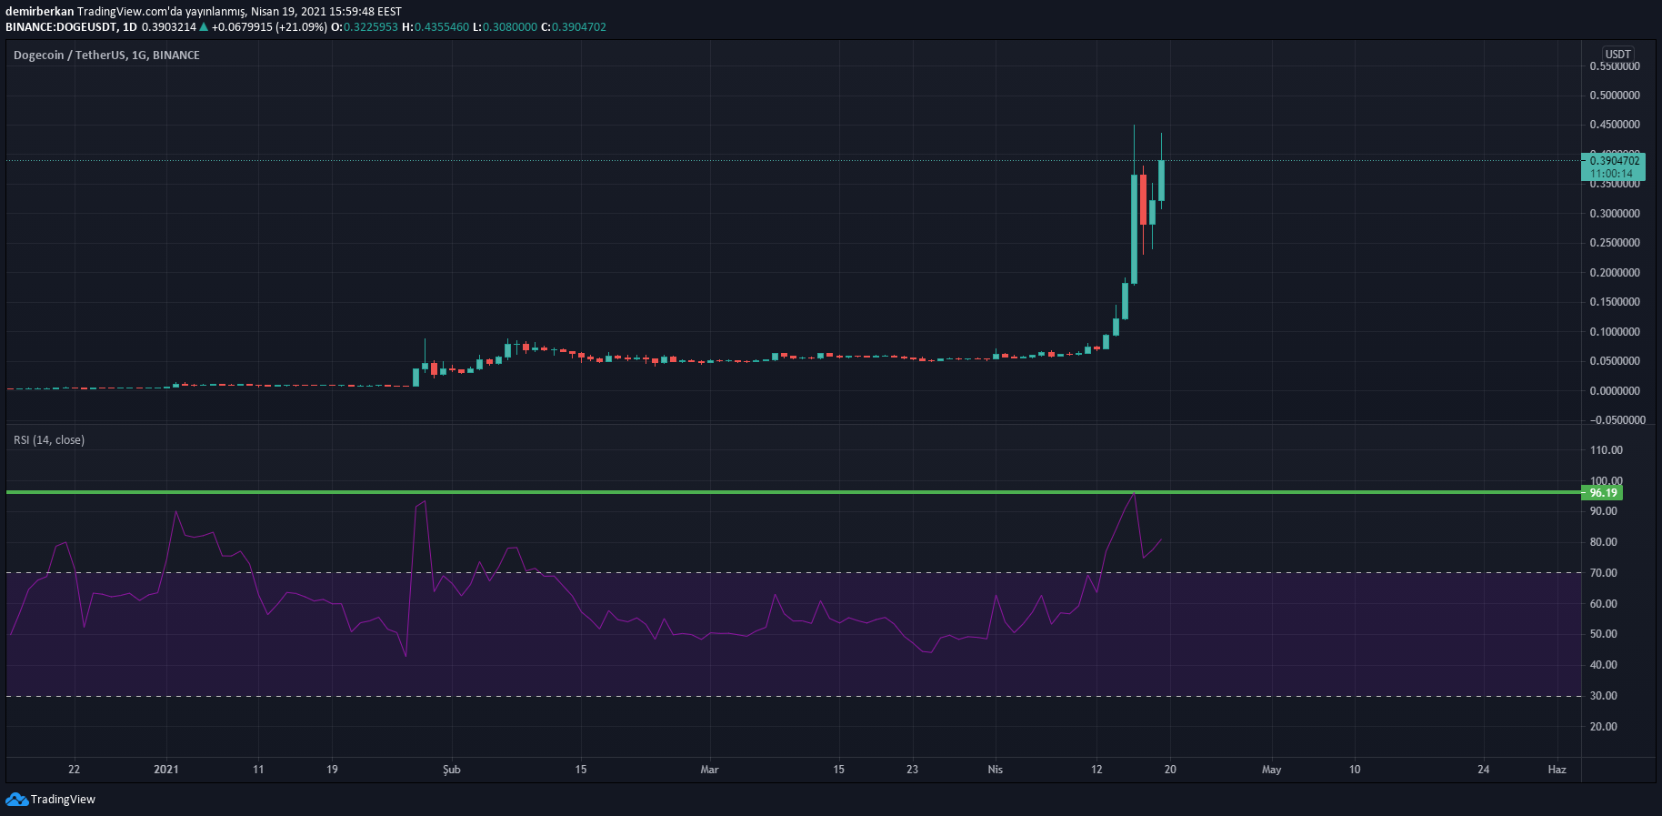
Task: Select the open value O:0.3225953
Action: [x=365, y=27]
